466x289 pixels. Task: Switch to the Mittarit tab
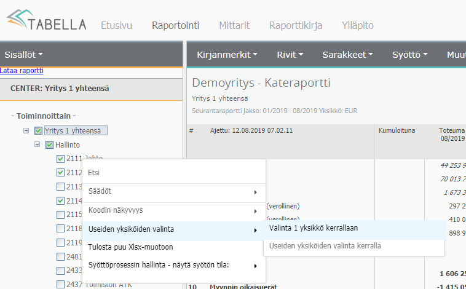[x=234, y=25]
